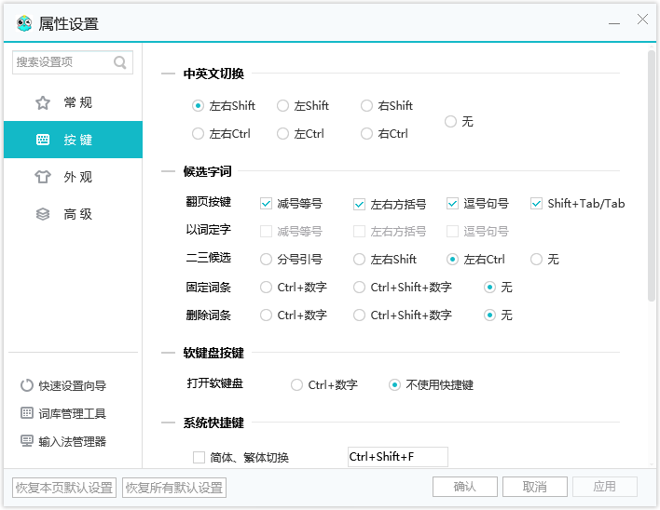The width and height of the screenshot is (660, 510).
Task: Click the shirt icon for 外观
Action: pos(43,177)
